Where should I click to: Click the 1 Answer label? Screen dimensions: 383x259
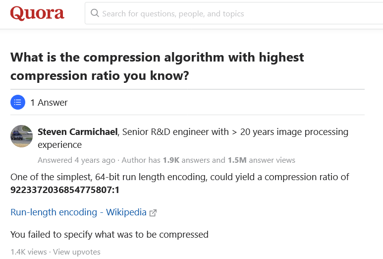pos(49,103)
